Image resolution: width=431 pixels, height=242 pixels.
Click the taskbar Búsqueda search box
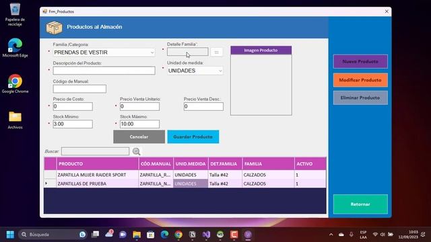(x=53, y=235)
